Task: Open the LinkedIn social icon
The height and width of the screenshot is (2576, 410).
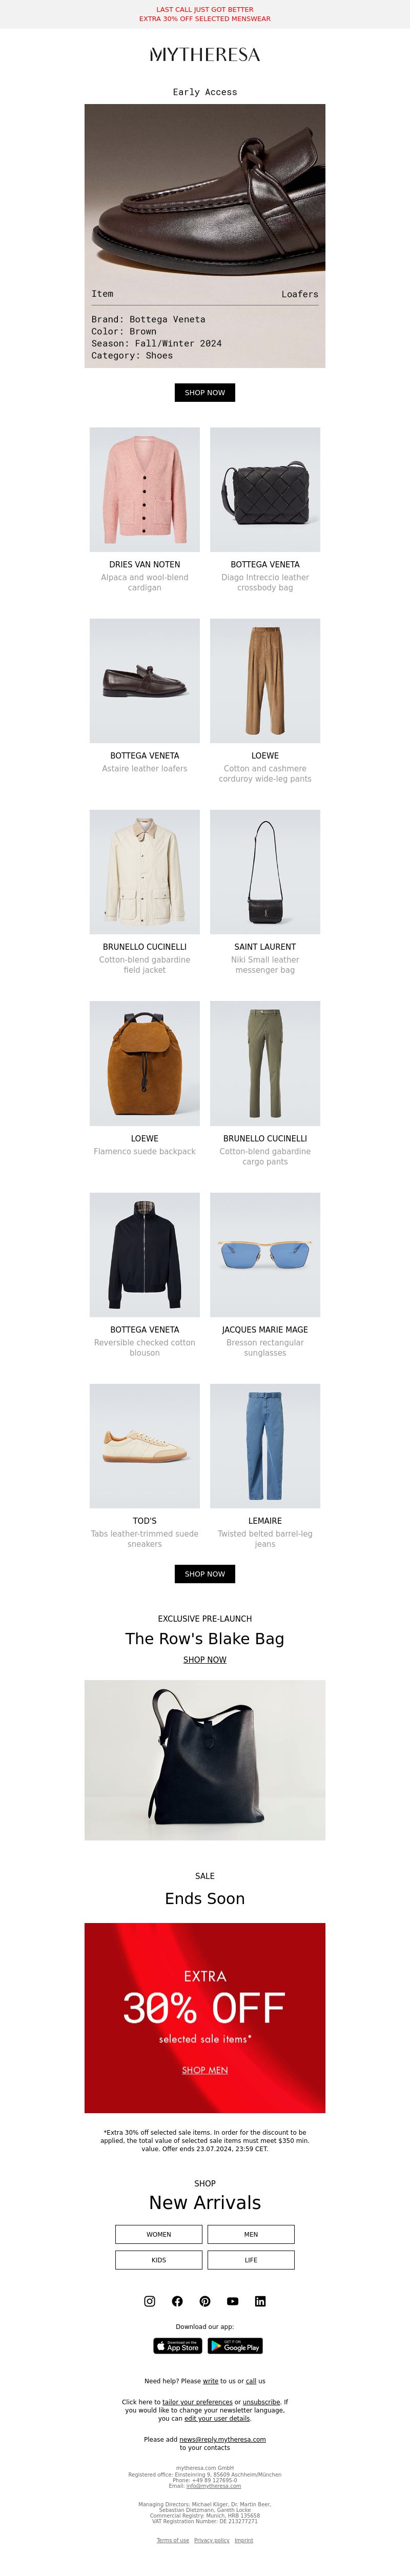Action: click(x=260, y=2301)
